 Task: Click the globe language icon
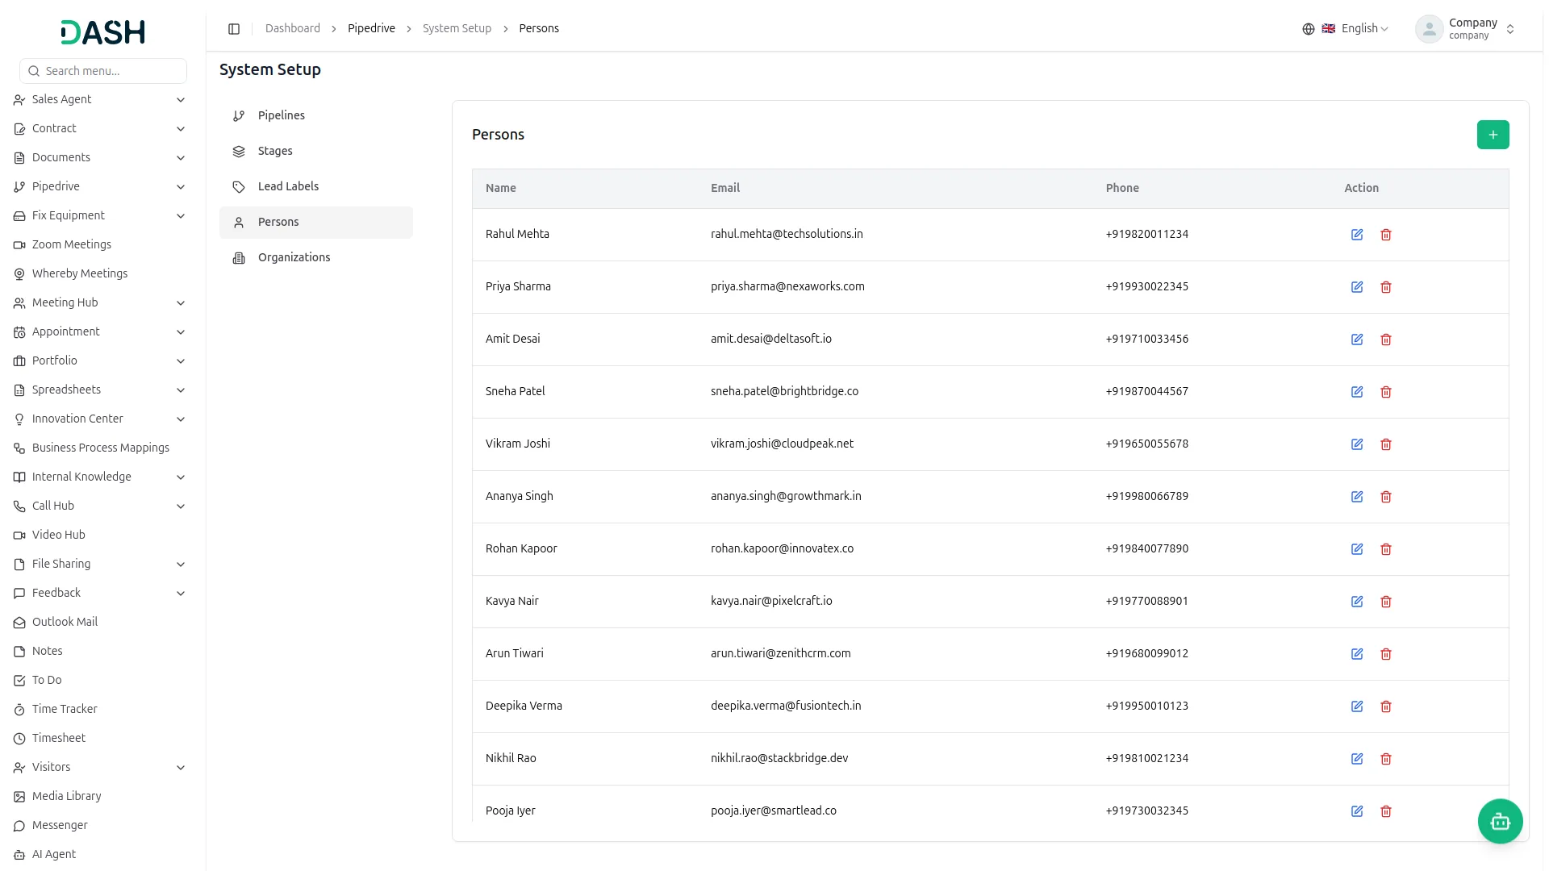pos(1308,29)
